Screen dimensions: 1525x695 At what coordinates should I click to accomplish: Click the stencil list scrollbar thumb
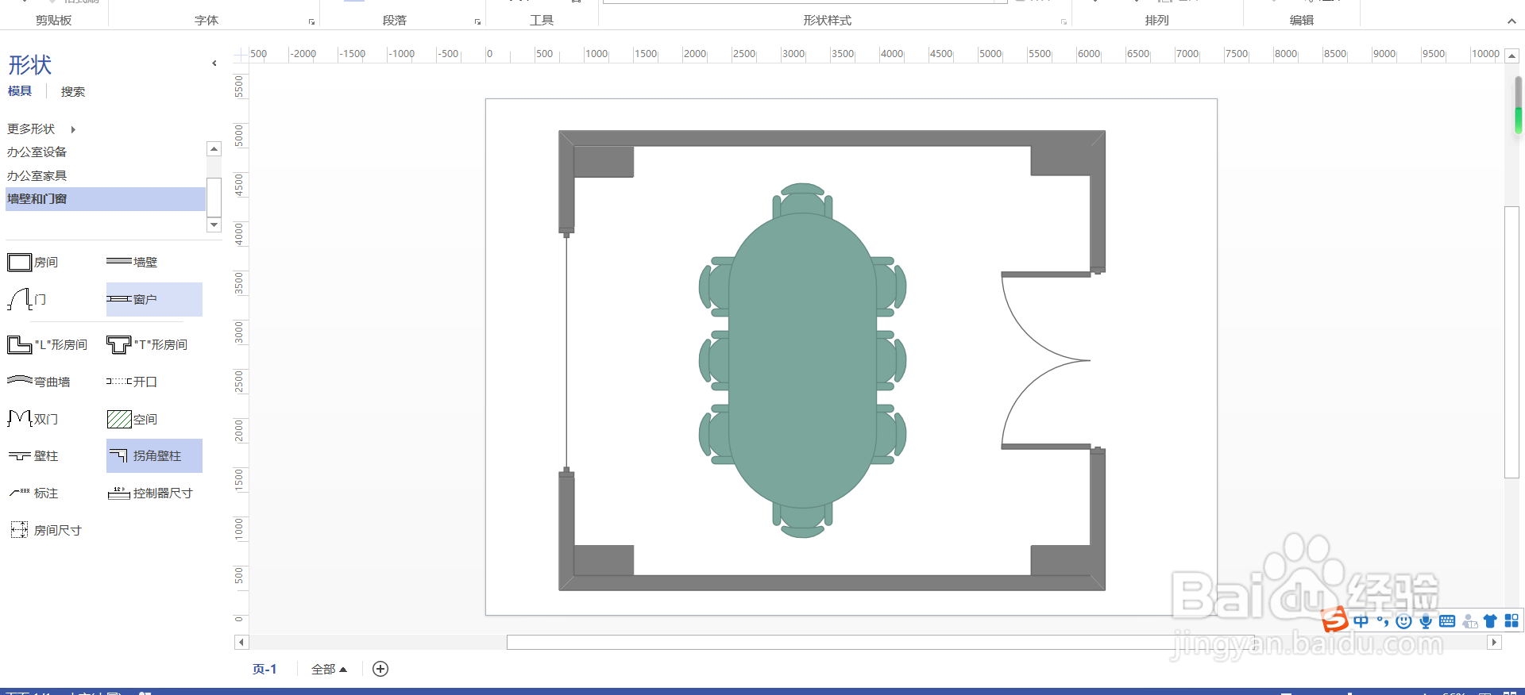[214, 197]
